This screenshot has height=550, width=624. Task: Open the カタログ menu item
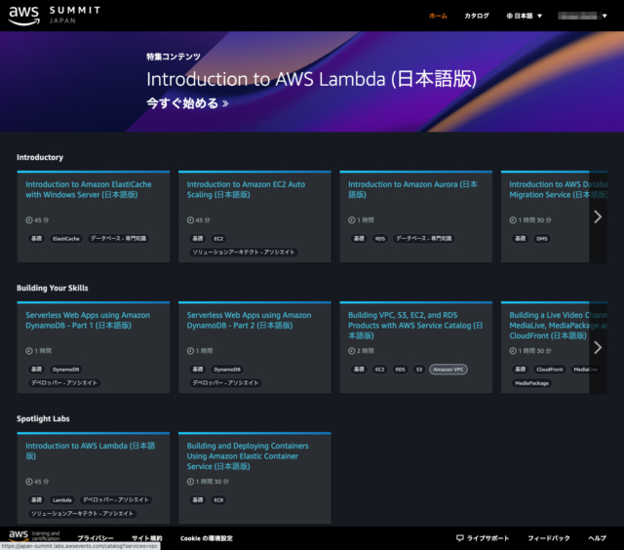[477, 16]
